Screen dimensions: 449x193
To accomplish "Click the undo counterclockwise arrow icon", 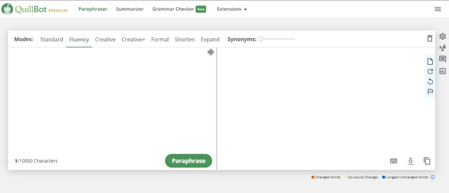I will [x=430, y=82].
